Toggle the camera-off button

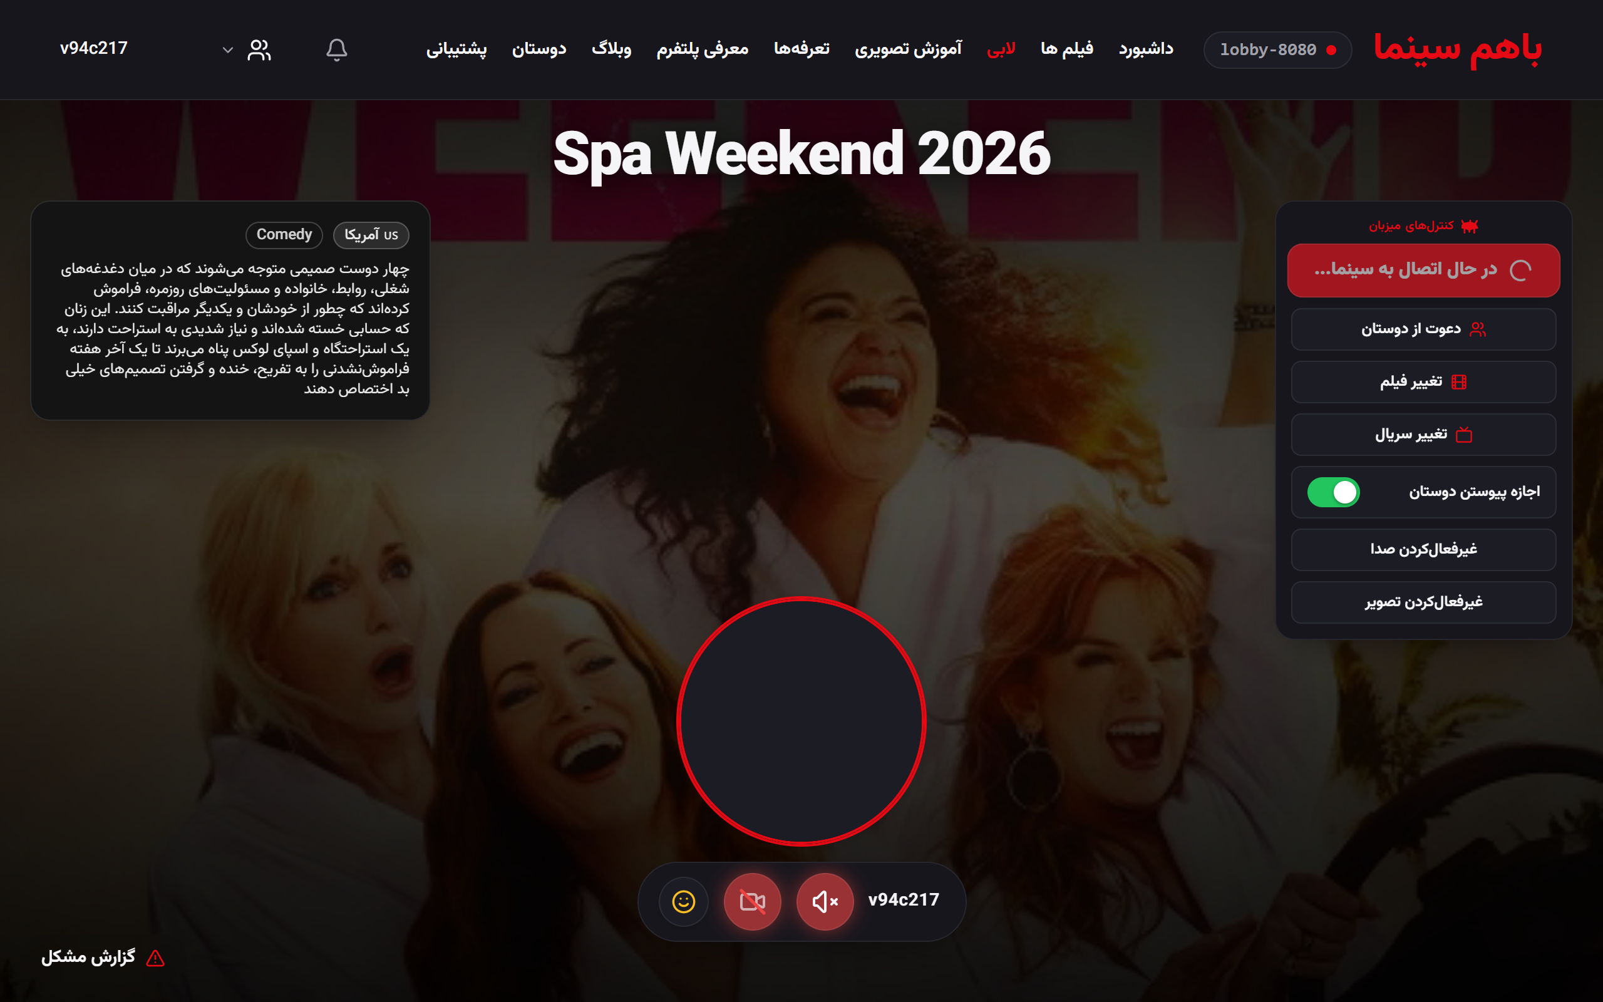[753, 901]
